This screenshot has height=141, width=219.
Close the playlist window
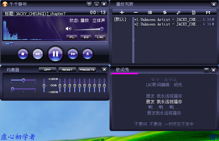pos(214,4)
